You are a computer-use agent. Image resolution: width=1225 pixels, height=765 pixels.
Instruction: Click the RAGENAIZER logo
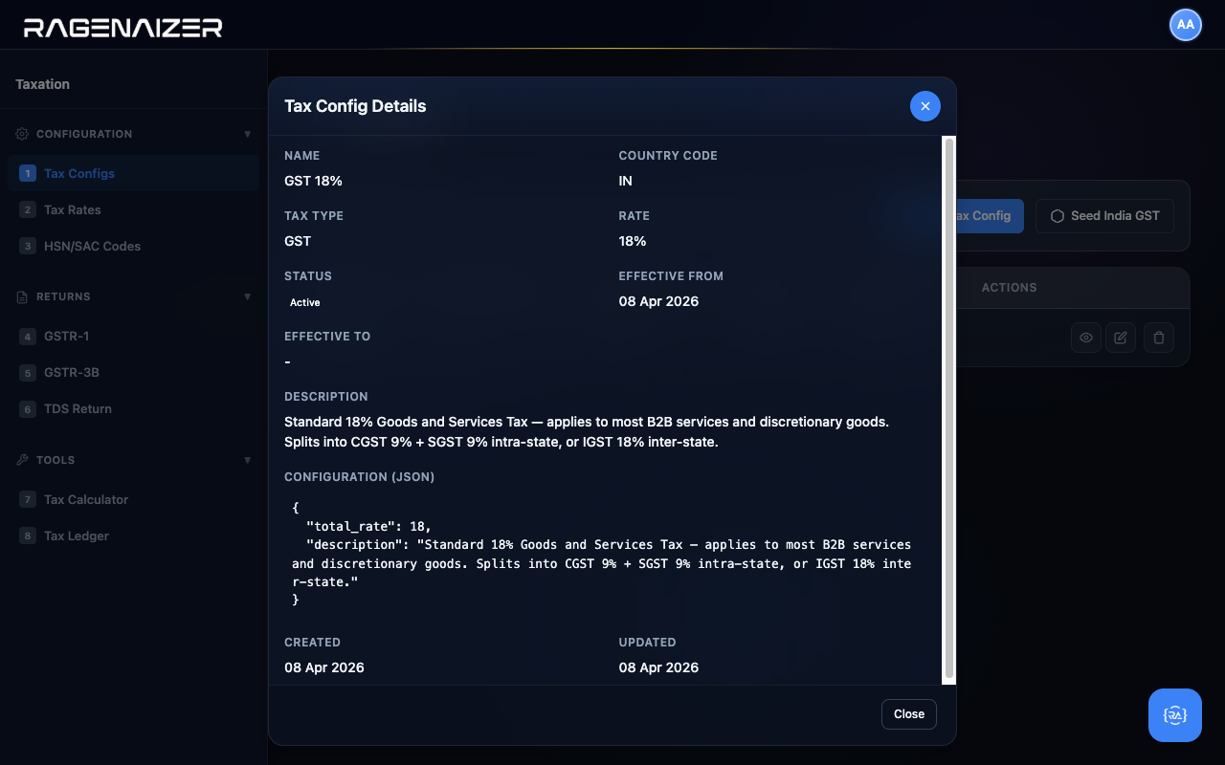[x=122, y=28]
